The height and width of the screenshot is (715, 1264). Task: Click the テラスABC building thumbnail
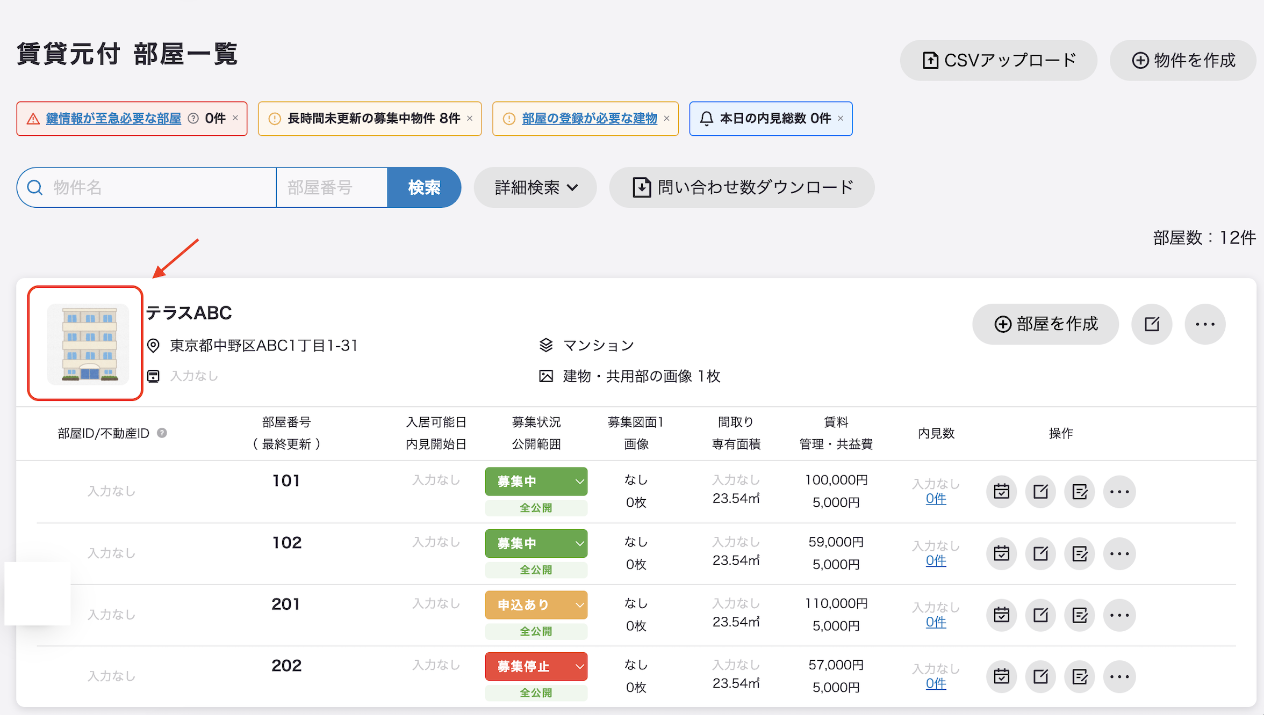88,344
